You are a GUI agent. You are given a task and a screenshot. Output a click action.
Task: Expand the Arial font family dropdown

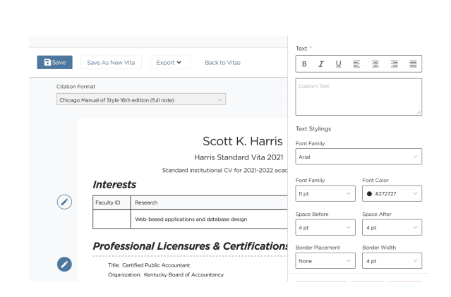tap(359, 157)
